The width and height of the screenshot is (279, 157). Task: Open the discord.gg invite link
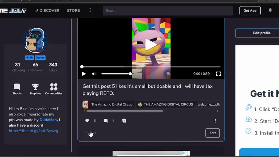[x=33, y=131]
